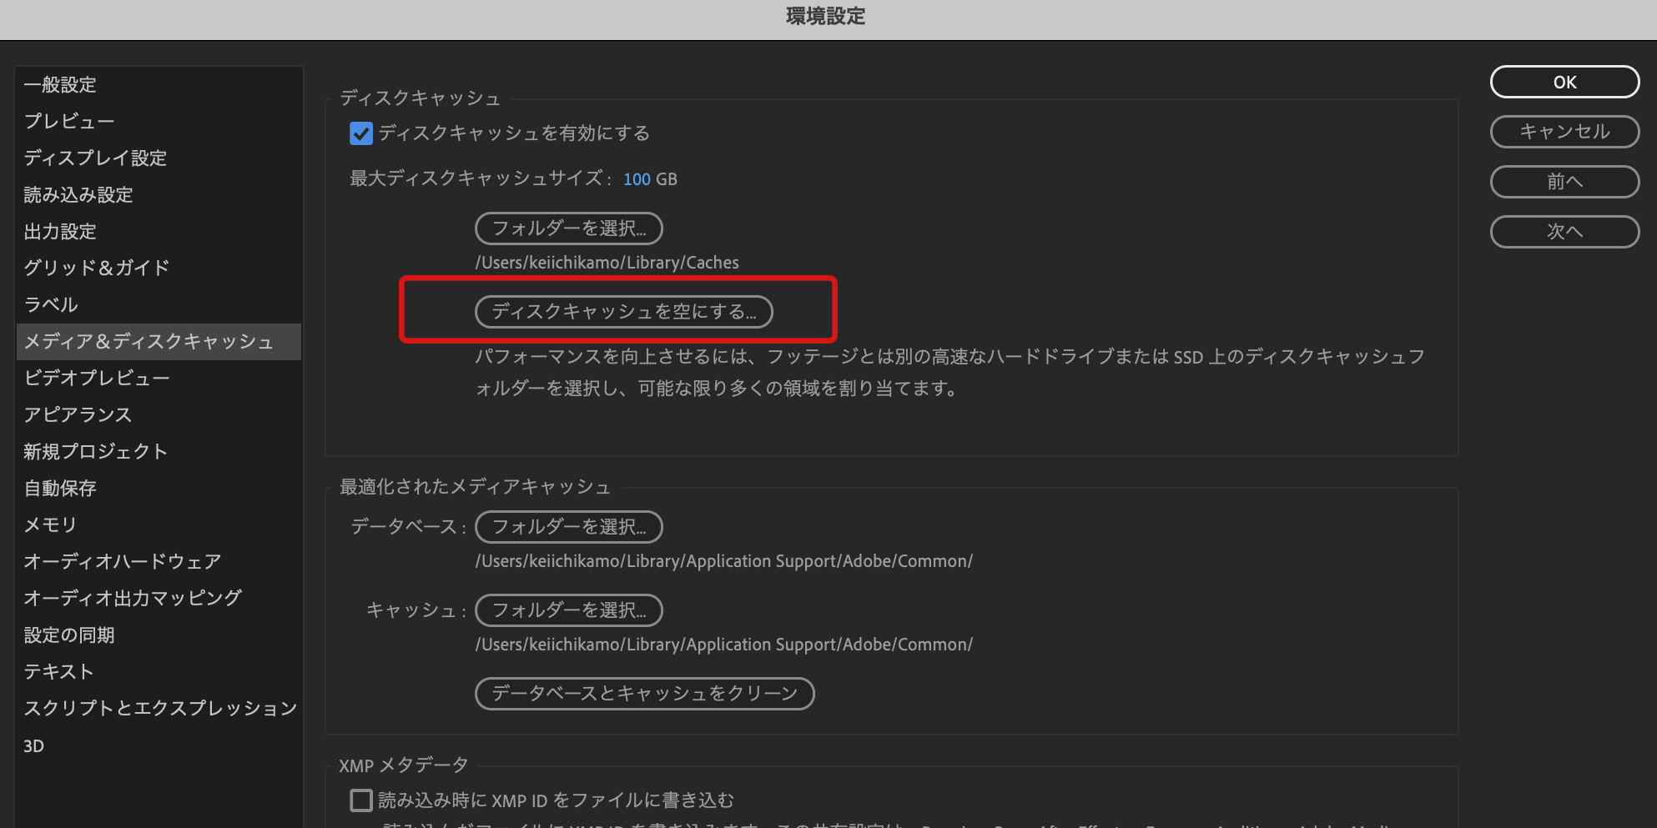Open the 3D preferences section
Image resolution: width=1657 pixels, height=828 pixels.
tap(34, 745)
